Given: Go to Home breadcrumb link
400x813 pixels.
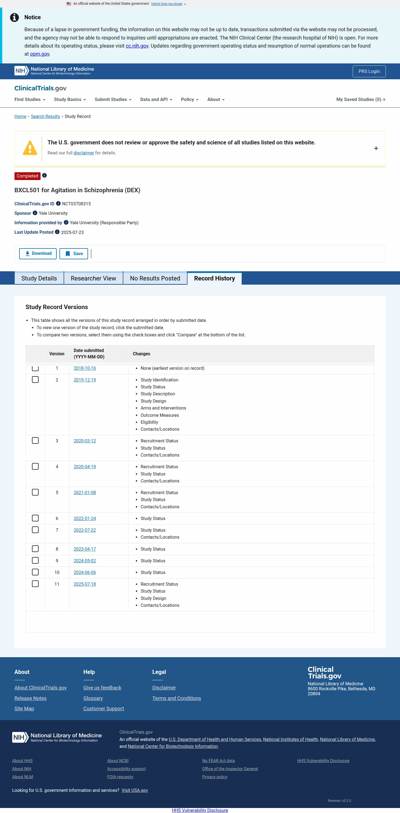Looking at the screenshot, I should [x=20, y=117].
